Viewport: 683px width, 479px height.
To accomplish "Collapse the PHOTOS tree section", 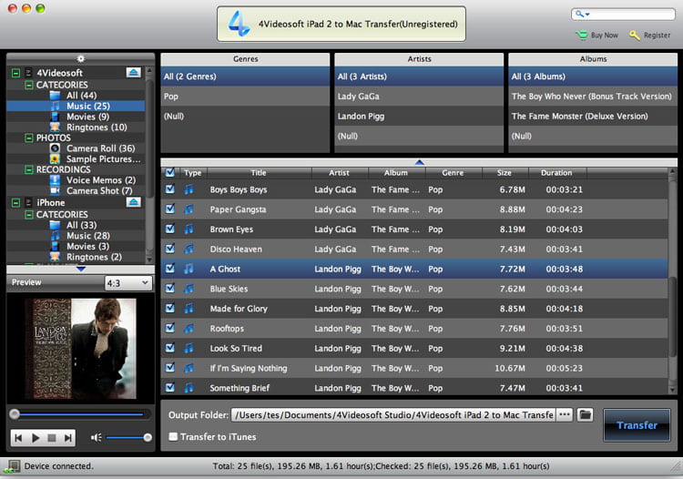I will point(29,138).
